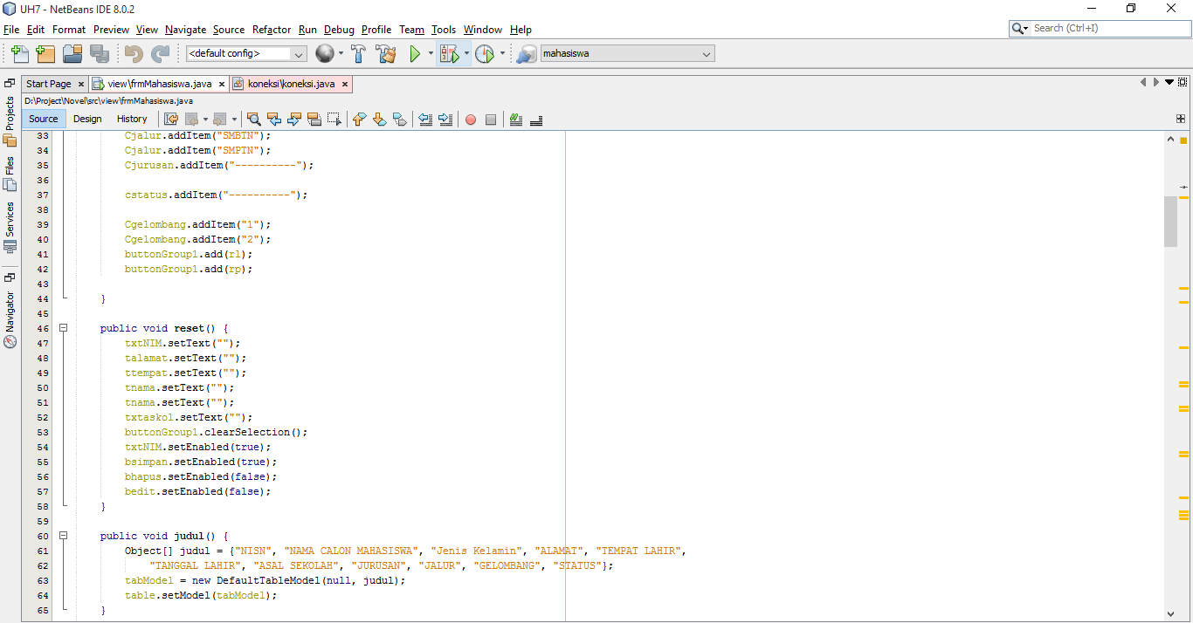Screen dimensions: 1193x623
Task: Select the Find Selection magnifier in the editor toolbar
Action: (253, 120)
